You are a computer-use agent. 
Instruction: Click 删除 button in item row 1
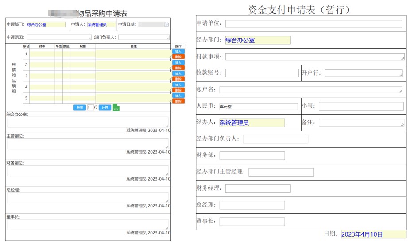(x=178, y=57)
